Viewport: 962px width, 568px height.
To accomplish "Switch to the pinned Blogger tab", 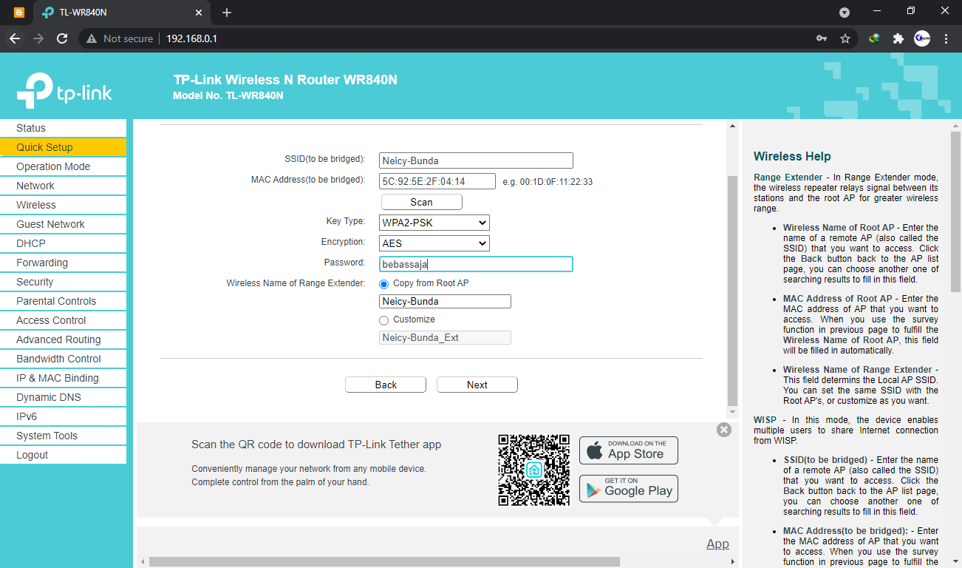I will (19, 13).
